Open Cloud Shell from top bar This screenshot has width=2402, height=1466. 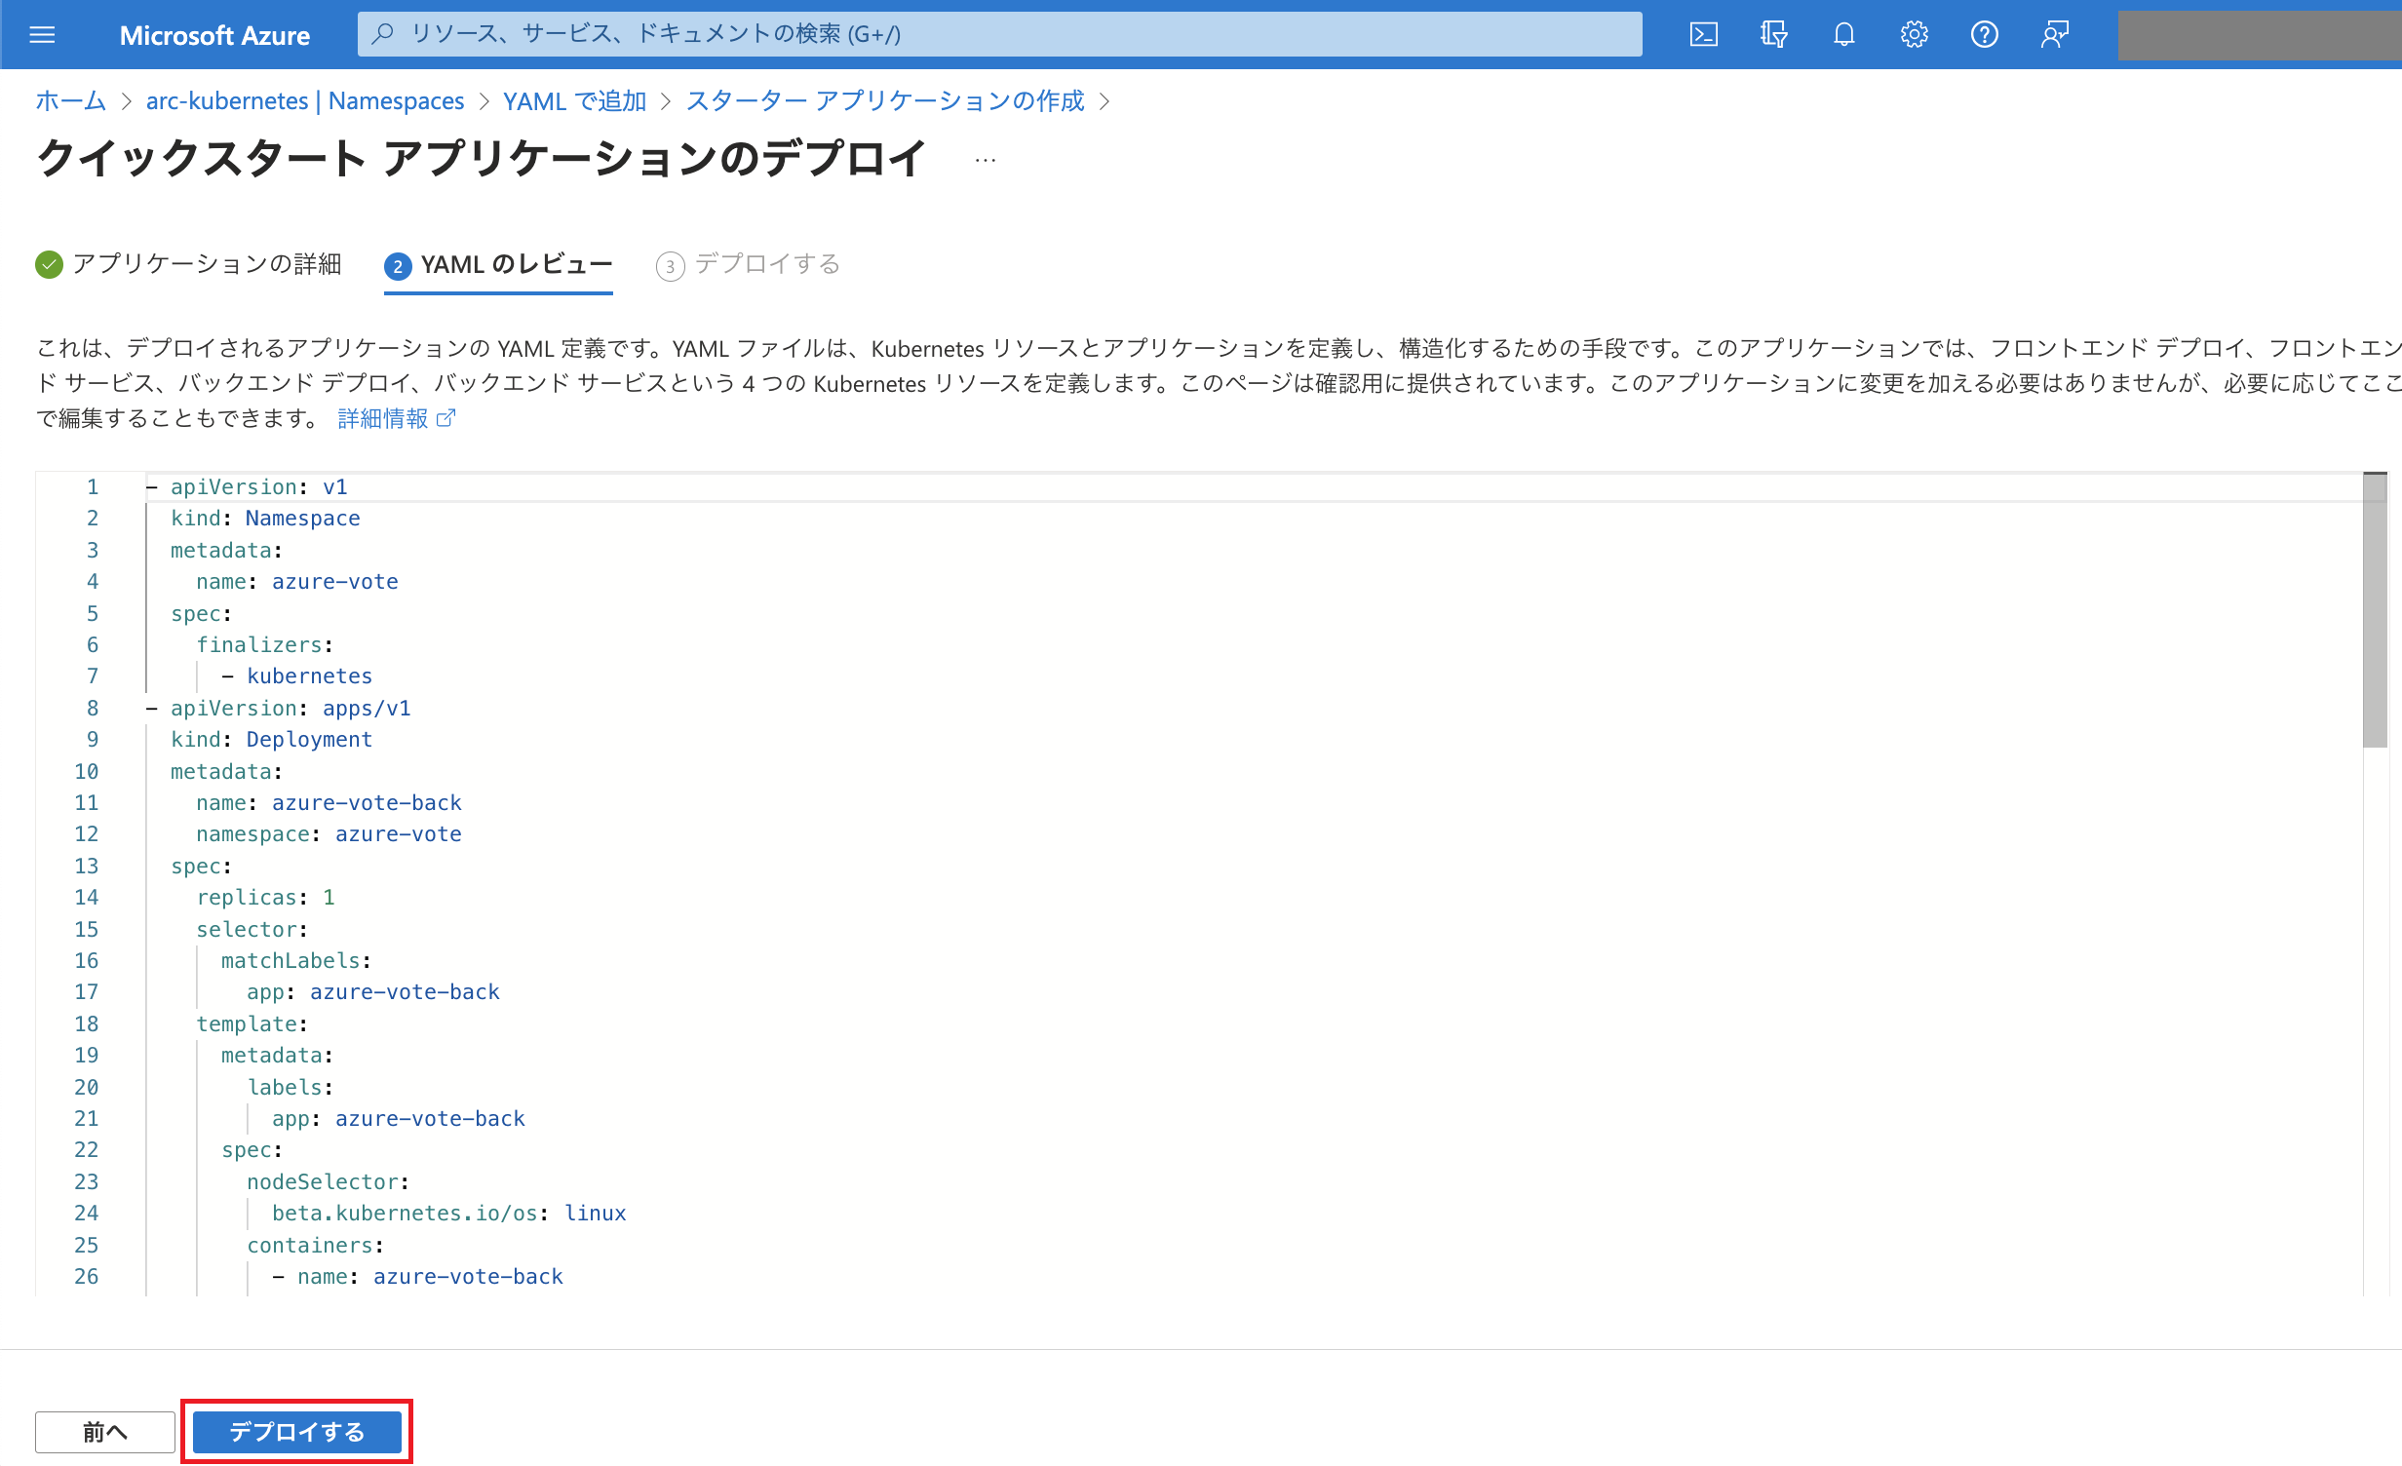[1703, 35]
